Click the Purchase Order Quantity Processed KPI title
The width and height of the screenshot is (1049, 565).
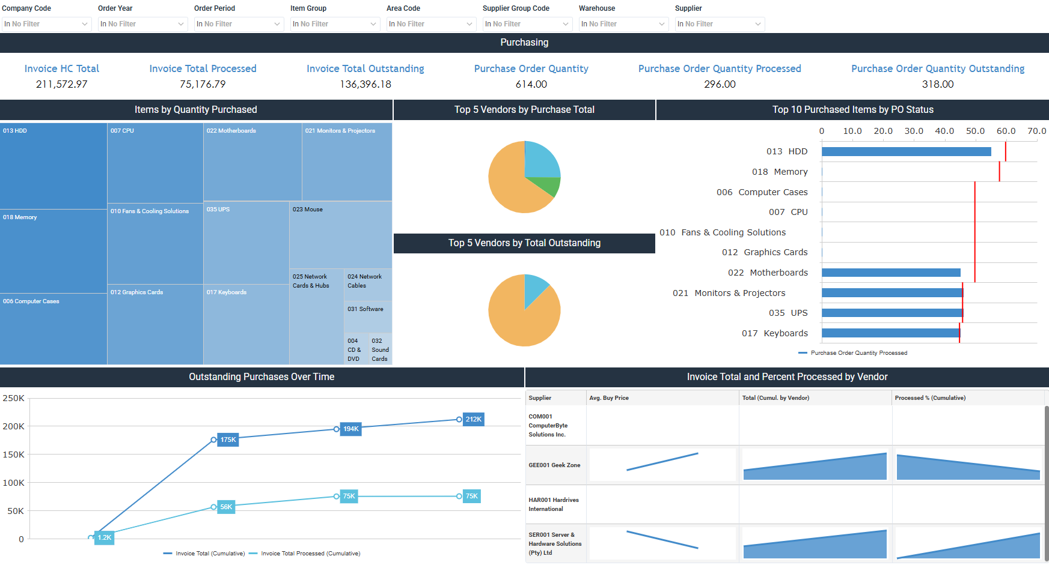click(x=720, y=68)
